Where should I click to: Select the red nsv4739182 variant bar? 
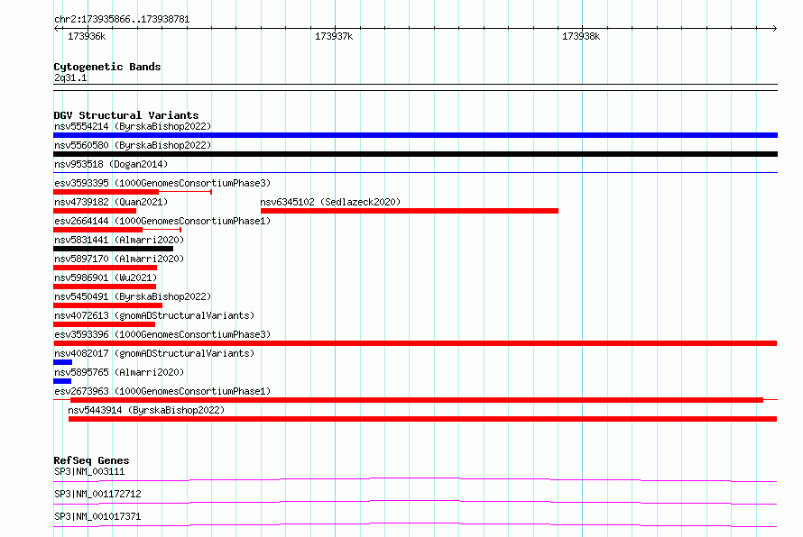(x=95, y=211)
